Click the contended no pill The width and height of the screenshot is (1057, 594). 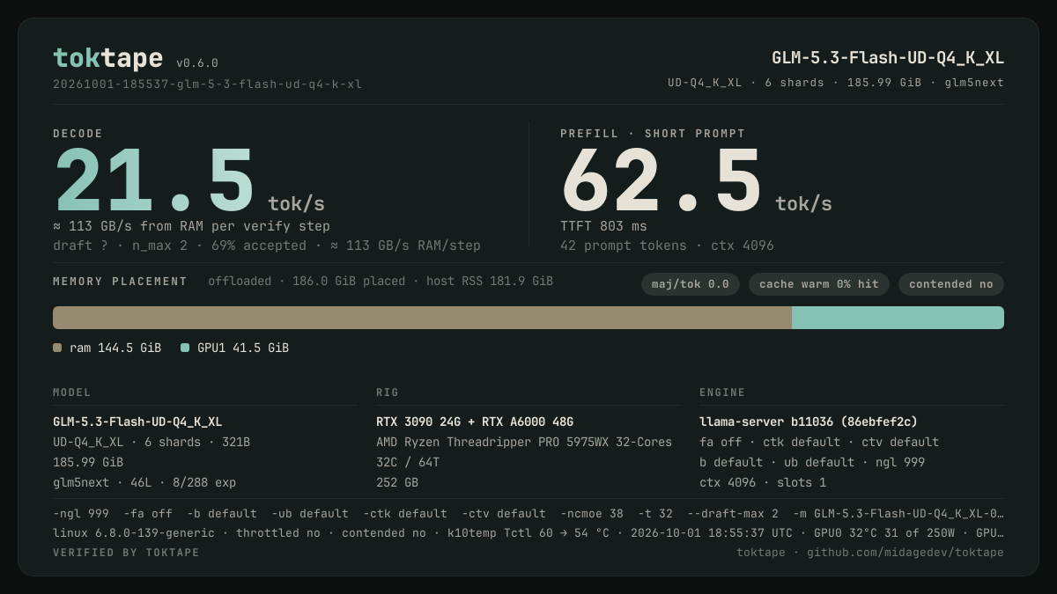click(951, 284)
